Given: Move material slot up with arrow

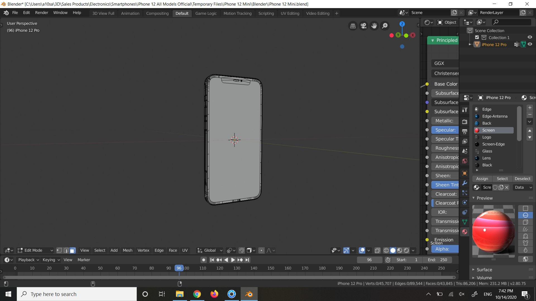Looking at the screenshot, I should (530, 130).
